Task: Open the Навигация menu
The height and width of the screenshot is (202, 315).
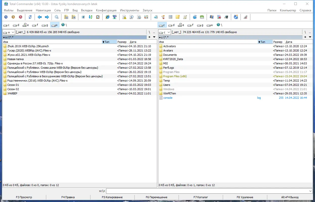Action: pos(43,10)
